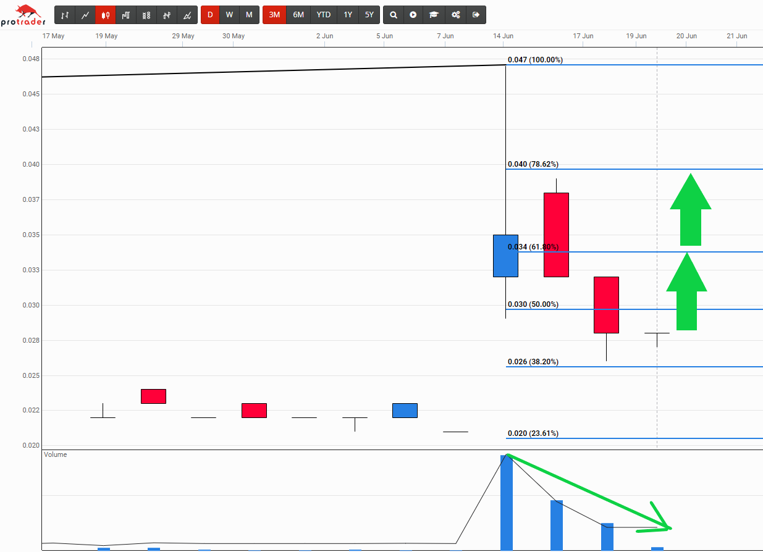Click the 0.026 (38.20%) Fibonacci label
This screenshot has width=763, height=552.
[x=533, y=362]
